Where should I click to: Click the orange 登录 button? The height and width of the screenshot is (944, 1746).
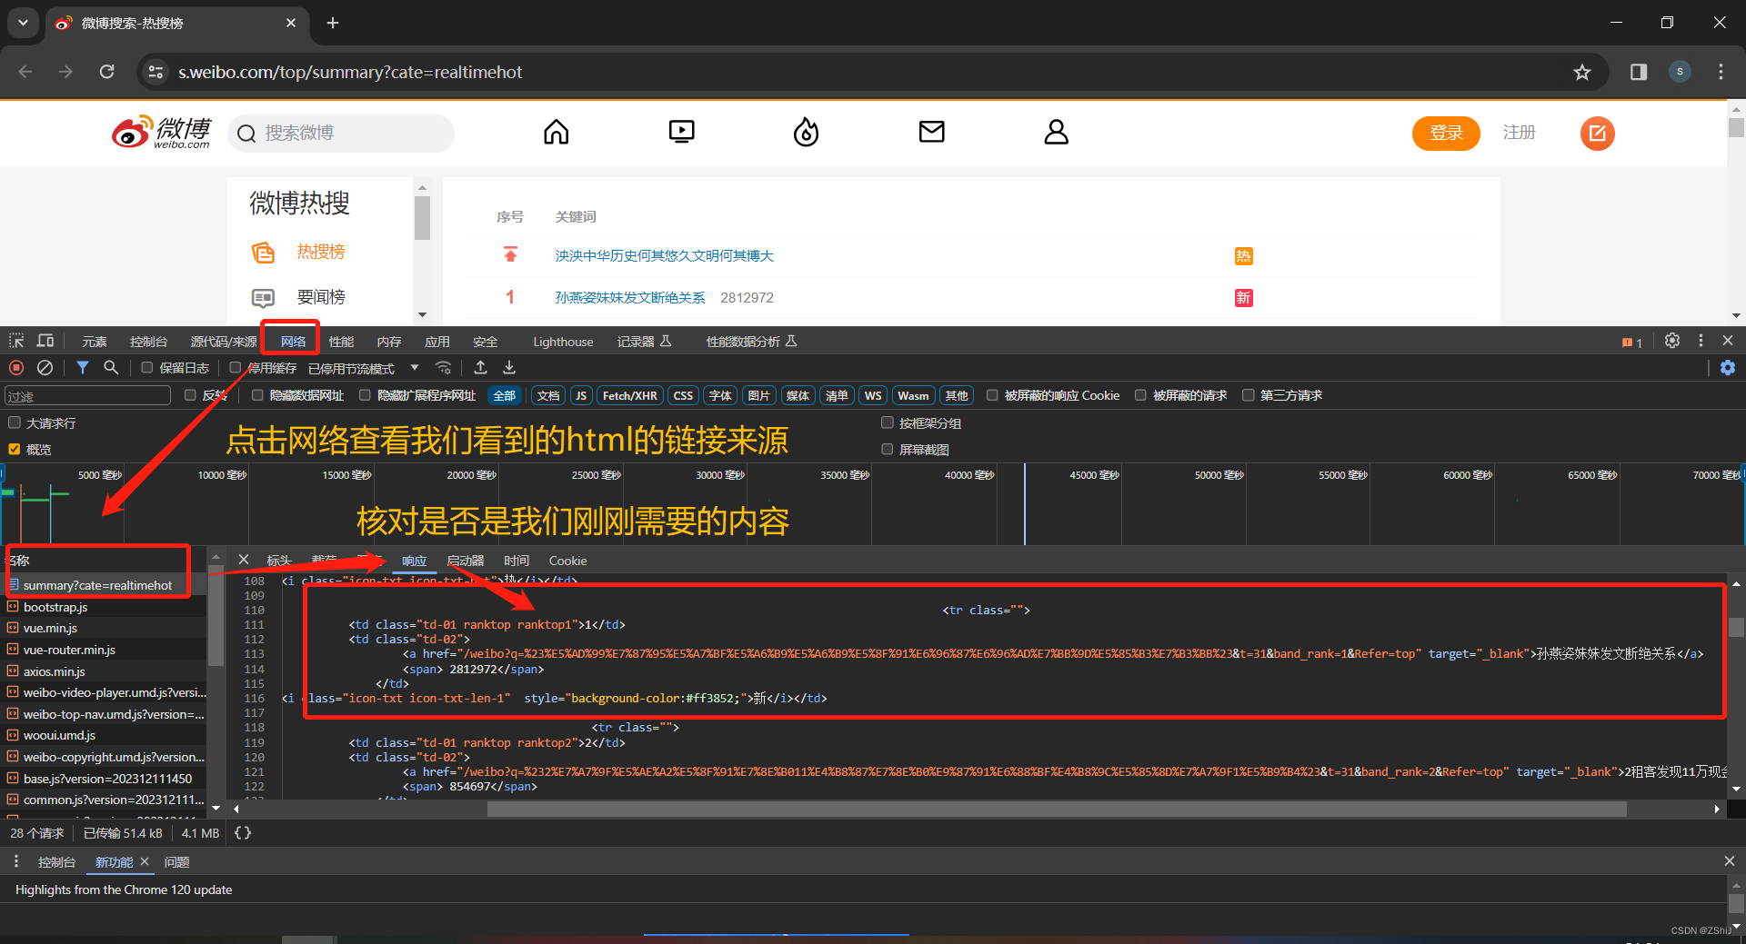coord(1446,133)
